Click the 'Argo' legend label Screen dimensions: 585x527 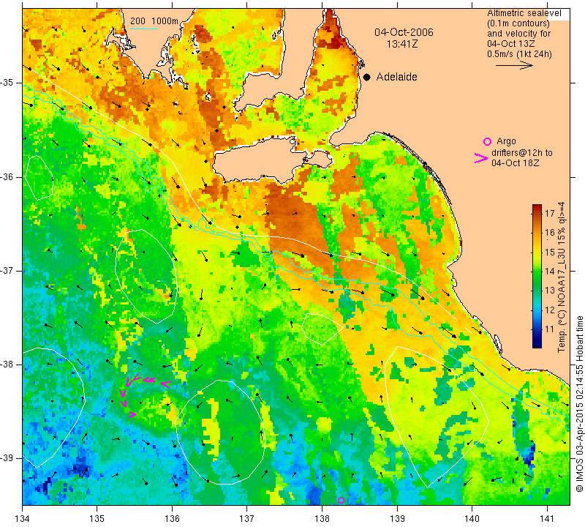(x=506, y=141)
